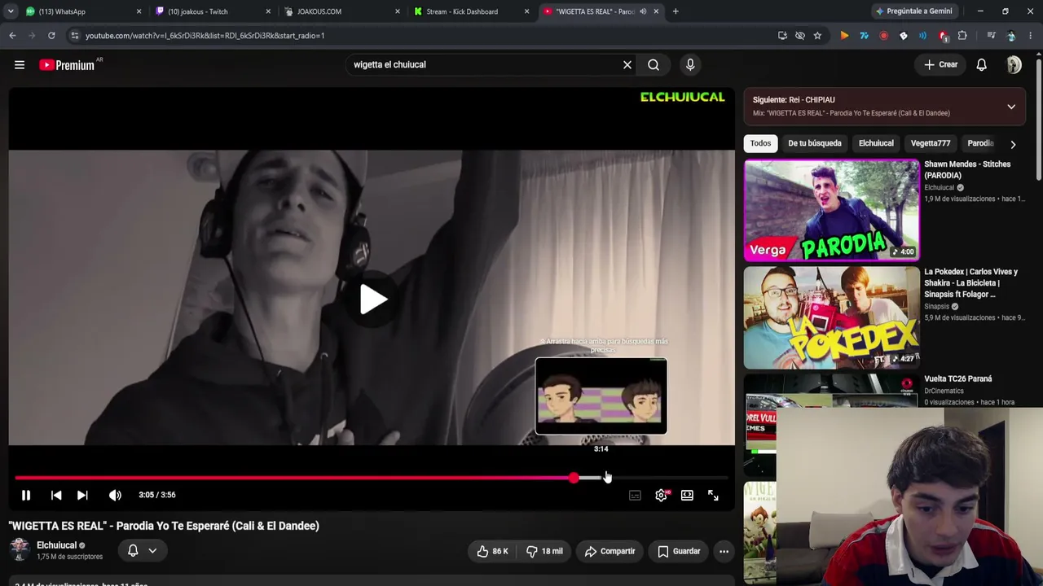Mute the video volume
1043x586 pixels.
pos(115,495)
